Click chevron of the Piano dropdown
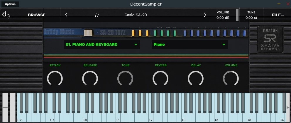Image resolution: width=291 pixels, height=123 pixels. [x=224, y=44]
